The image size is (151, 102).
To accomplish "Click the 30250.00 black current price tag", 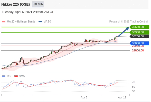I will [x=139, y=36].
